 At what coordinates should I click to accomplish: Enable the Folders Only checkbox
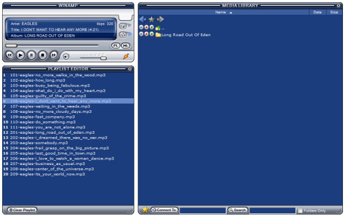pyautogui.click(x=300, y=210)
